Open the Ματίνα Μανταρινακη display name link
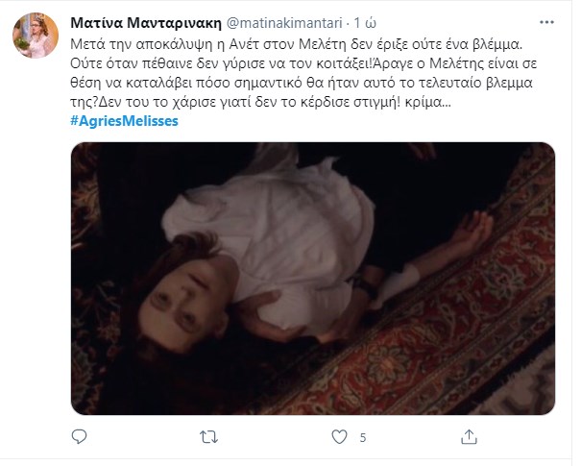 (x=146, y=23)
